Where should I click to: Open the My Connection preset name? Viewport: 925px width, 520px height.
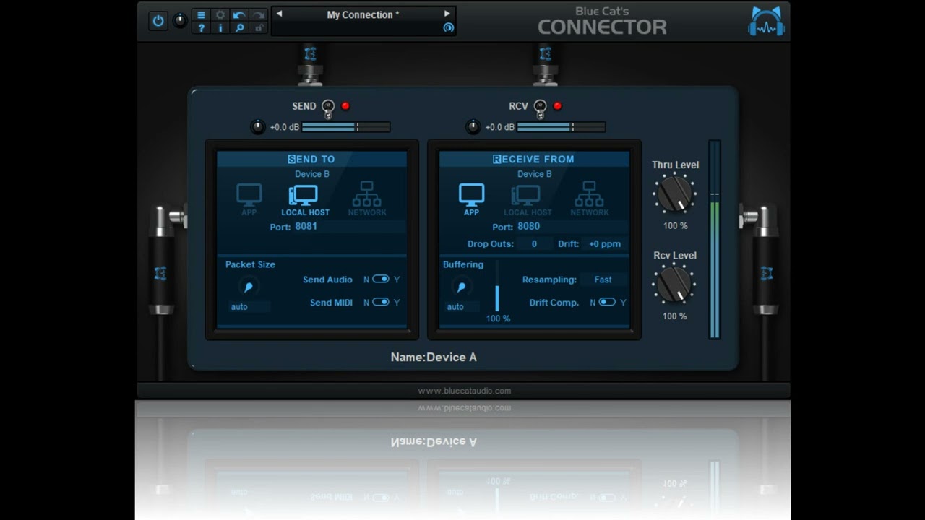click(363, 14)
